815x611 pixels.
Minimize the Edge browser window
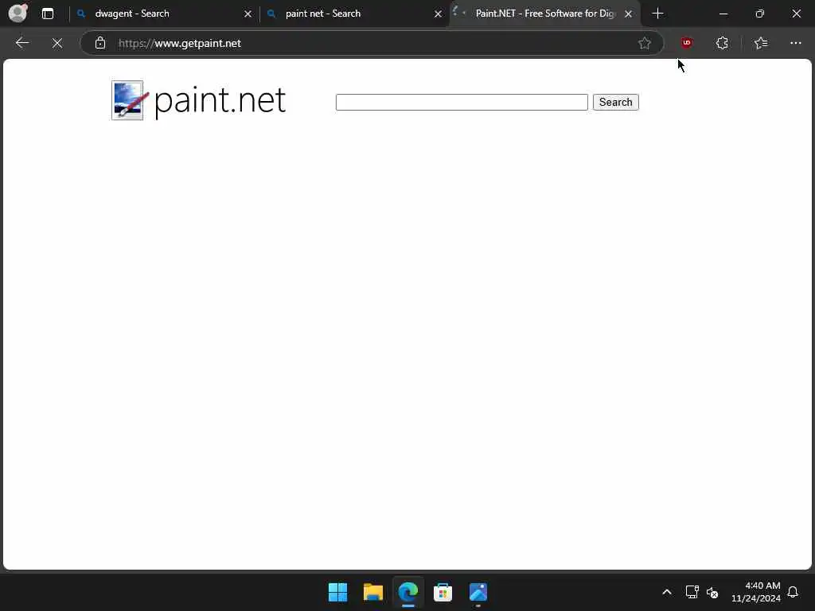(x=723, y=14)
